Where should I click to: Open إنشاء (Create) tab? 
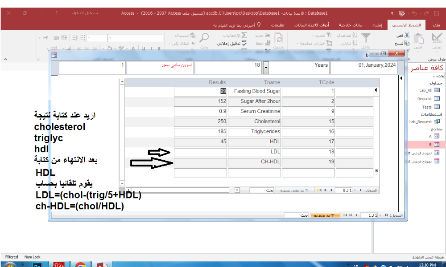coord(377,25)
